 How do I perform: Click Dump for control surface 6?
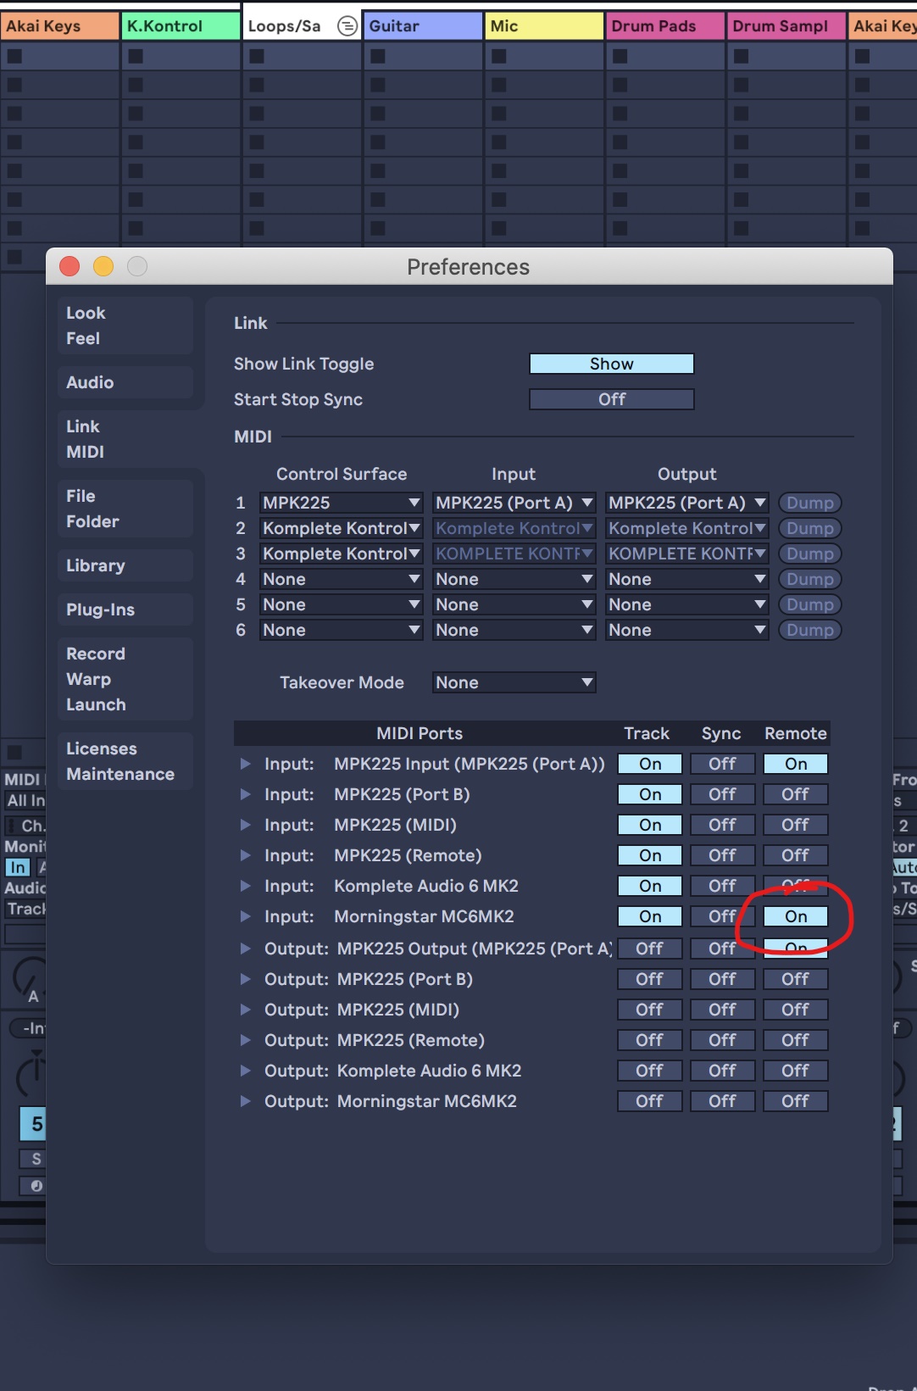[809, 630]
